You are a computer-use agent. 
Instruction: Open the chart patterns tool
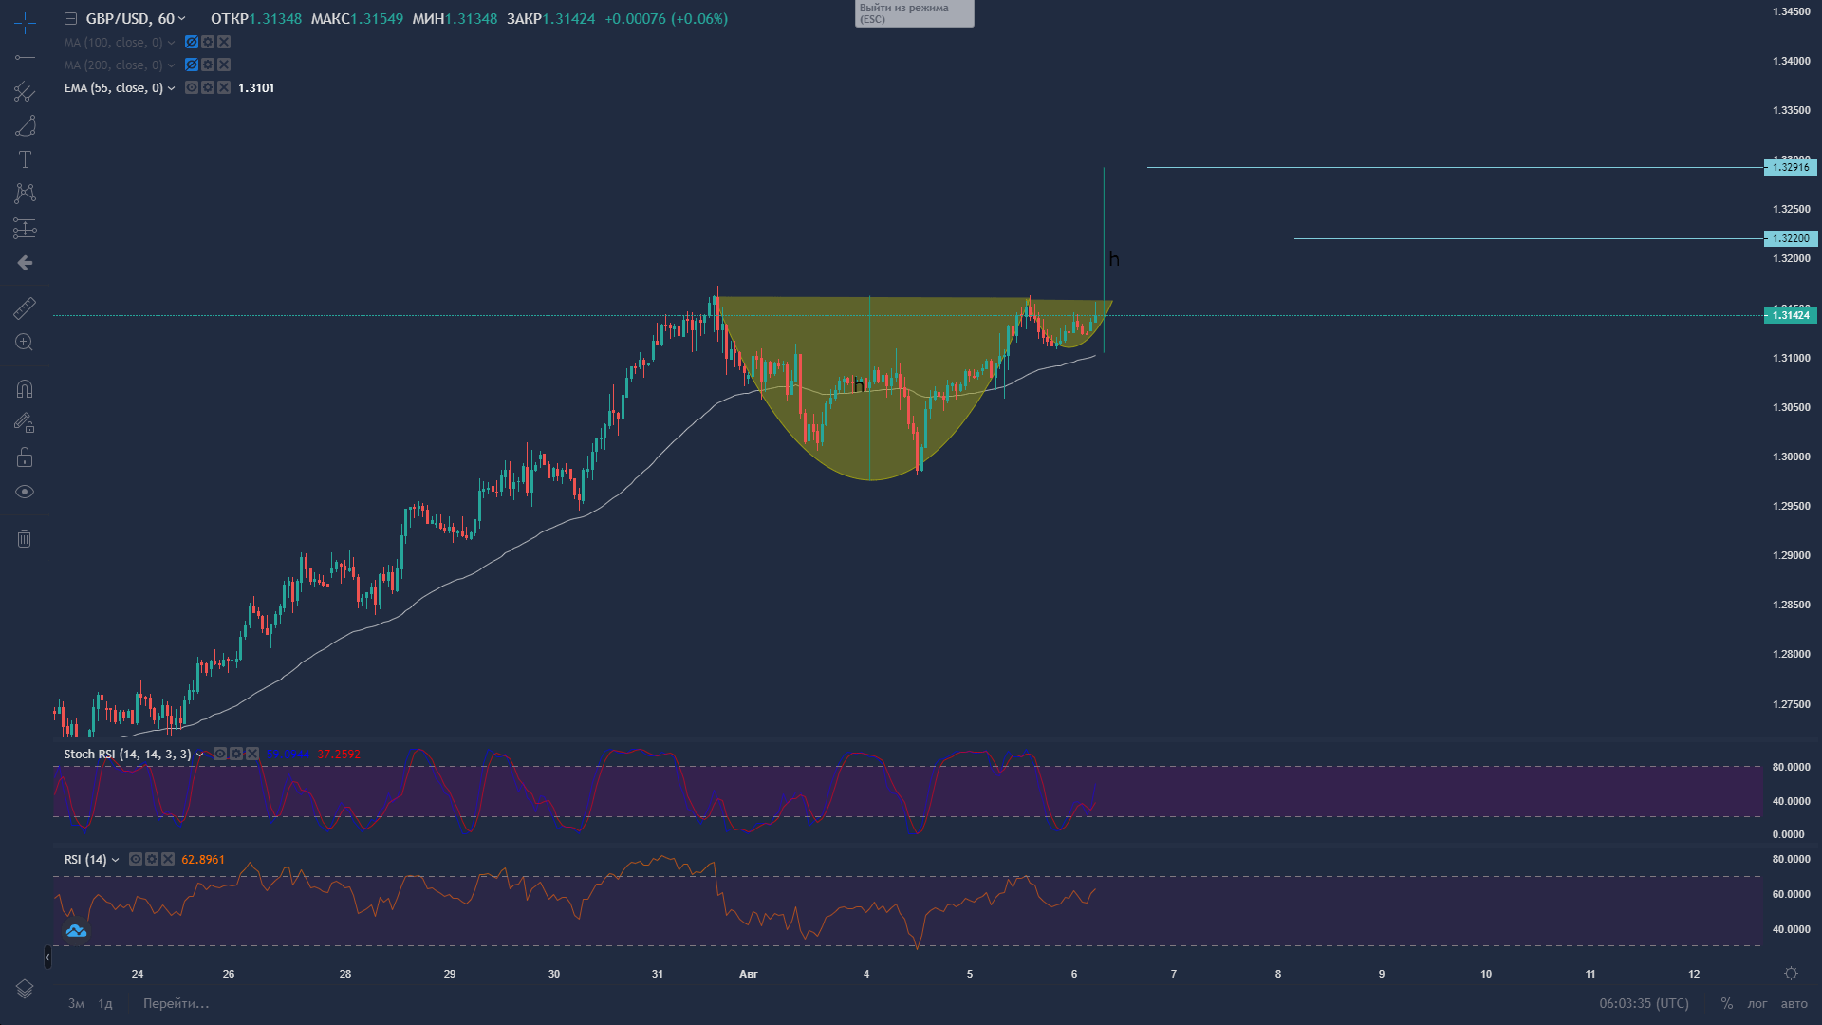coord(25,194)
